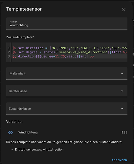Select the Zustandsklasse field label
The width and height of the screenshot is (134, 164).
20,109
